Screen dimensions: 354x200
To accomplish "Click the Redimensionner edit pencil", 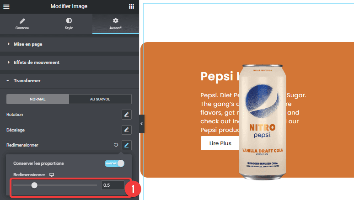I will click(126, 145).
